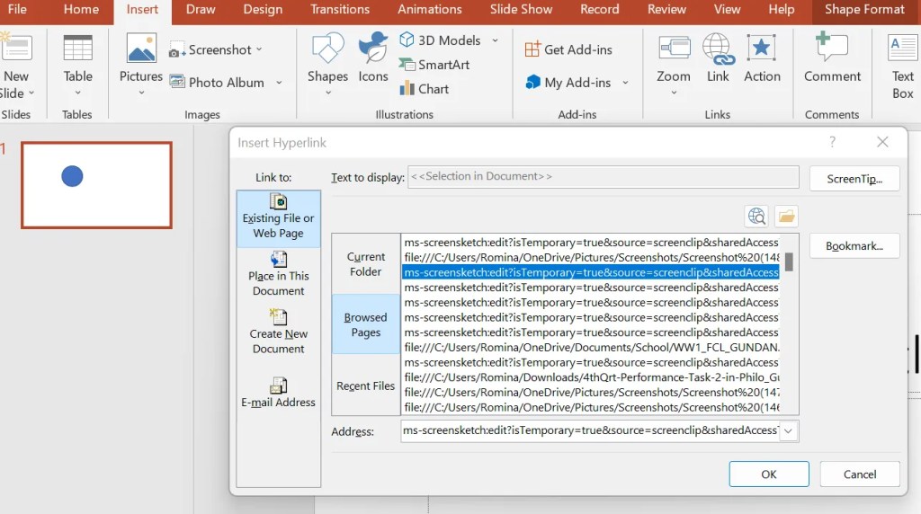Insert a Comment from the ribbon
The width and height of the screenshot is (921, 514).
832,58
